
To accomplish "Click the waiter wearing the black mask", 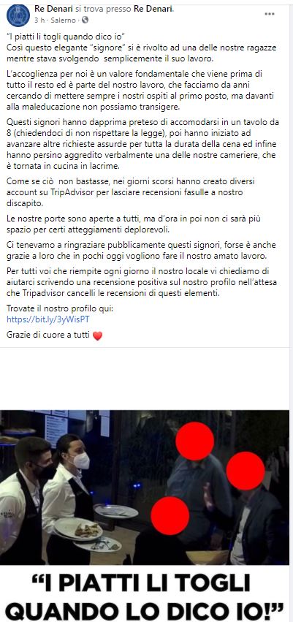I will coord(25,501).
